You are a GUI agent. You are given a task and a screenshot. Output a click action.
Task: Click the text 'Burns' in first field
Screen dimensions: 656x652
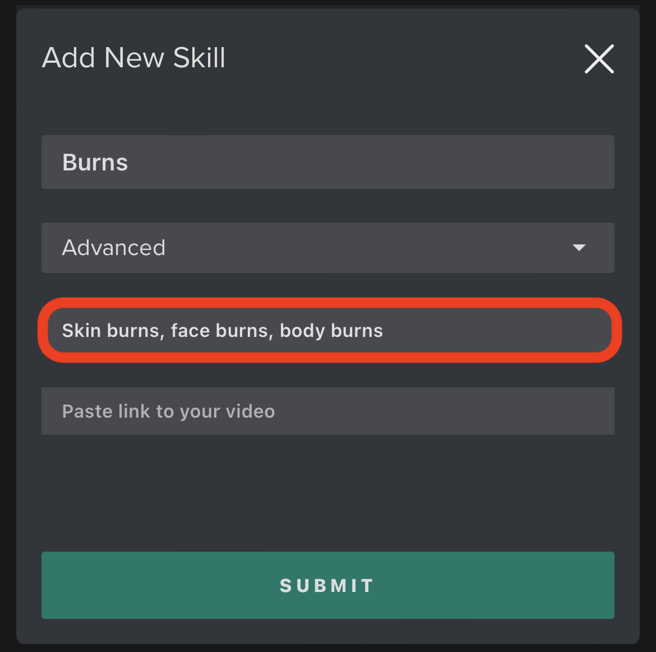[95, 162]
